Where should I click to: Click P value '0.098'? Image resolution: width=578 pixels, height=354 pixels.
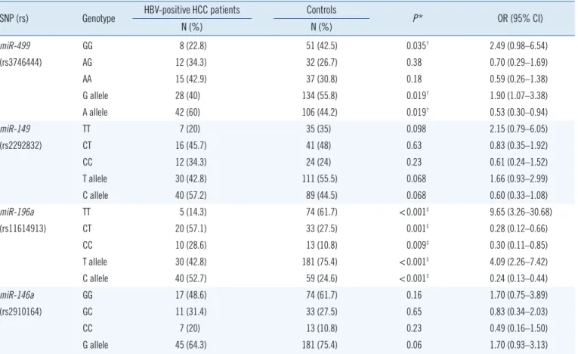point(416,129)
